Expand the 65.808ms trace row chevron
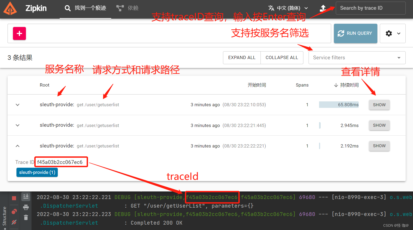The height and width of the screenshot is (230, 413). click(18, 105)
